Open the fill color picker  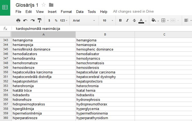tap(154, 20)
